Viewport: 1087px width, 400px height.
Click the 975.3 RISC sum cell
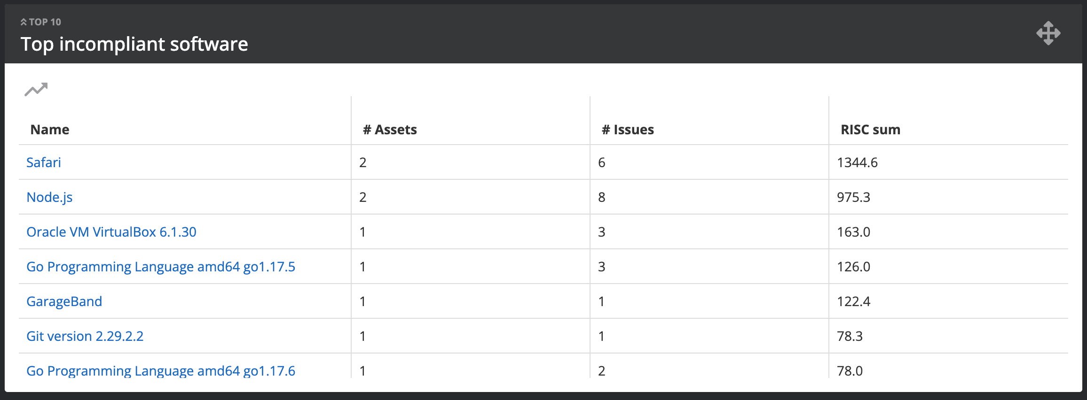click(x=853, y=197)
